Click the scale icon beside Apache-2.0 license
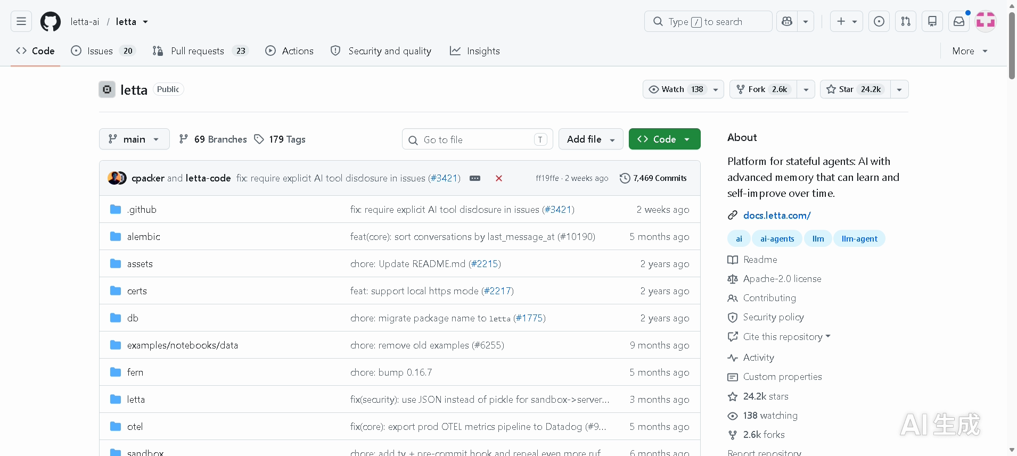This screenshot has height=456, width=1017. 733,279
